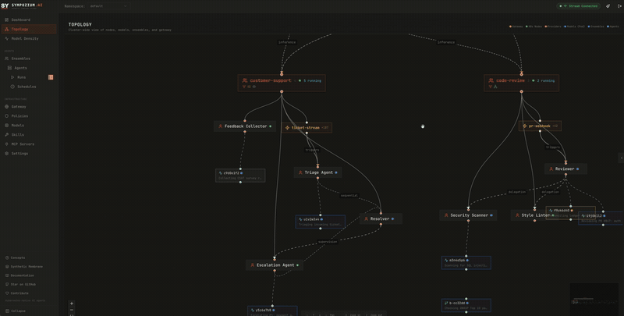The image size is (624, 316).
Task: Click the zoom in plus control
Action: (x=72, y=304)
